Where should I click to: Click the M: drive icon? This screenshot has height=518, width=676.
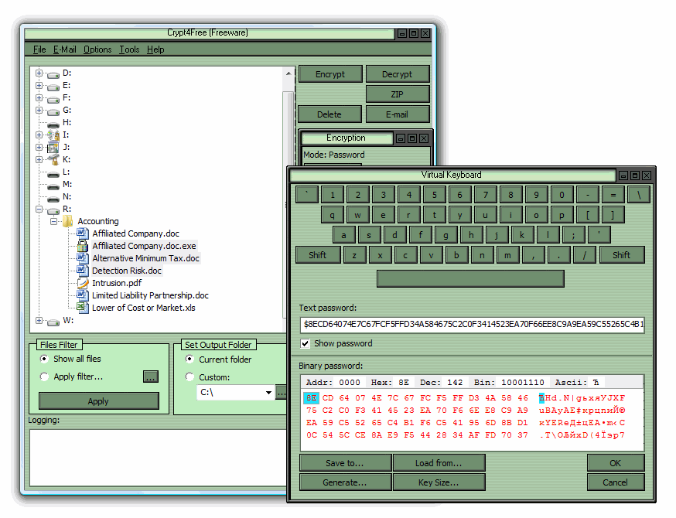(x=53, y=186)
